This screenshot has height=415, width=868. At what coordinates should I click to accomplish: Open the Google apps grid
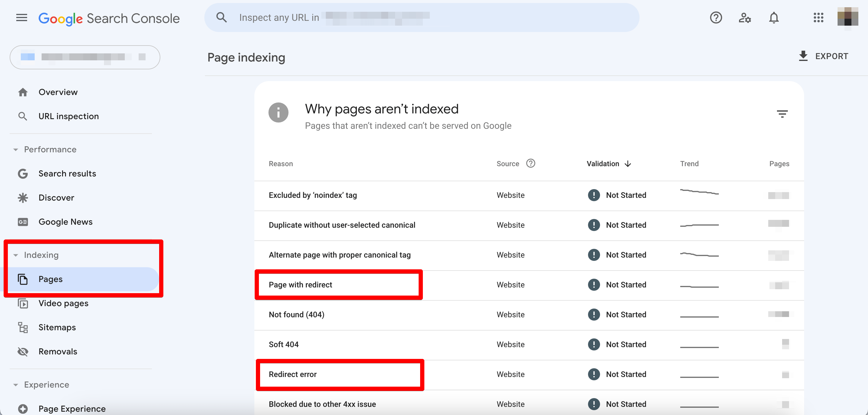pos(819,18)
